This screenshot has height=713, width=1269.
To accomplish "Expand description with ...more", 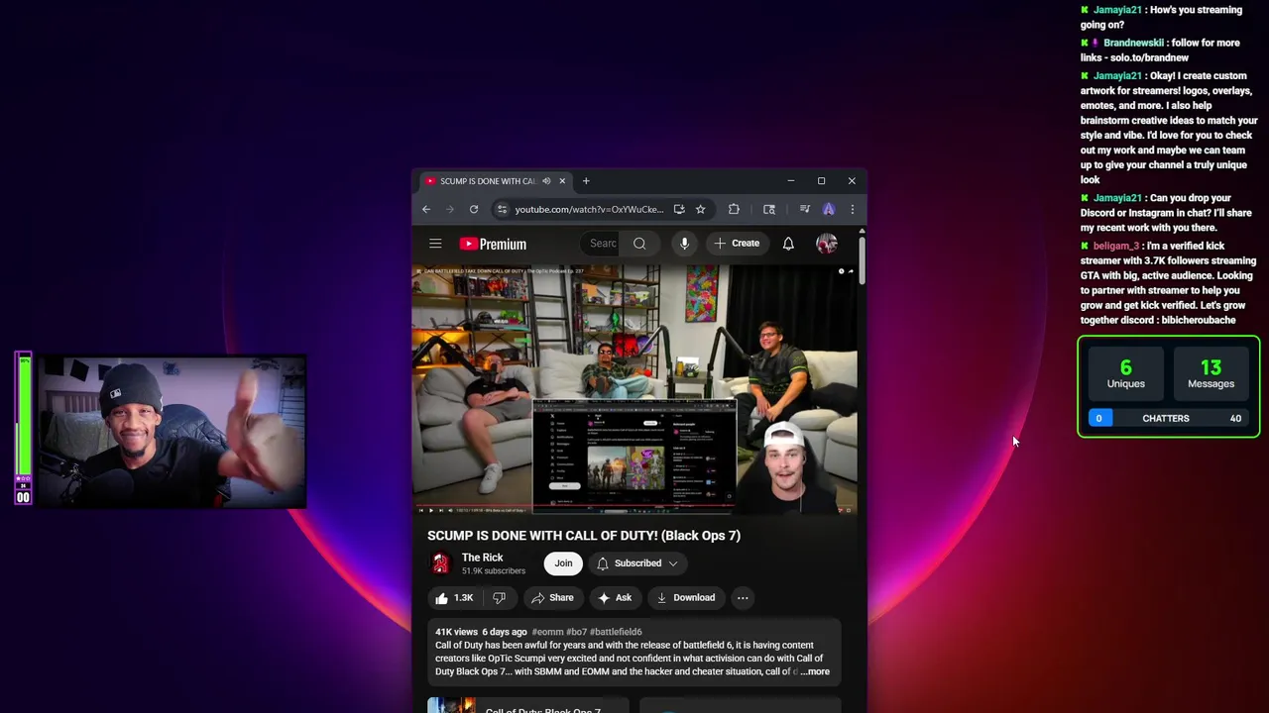I will click(815, 671).
